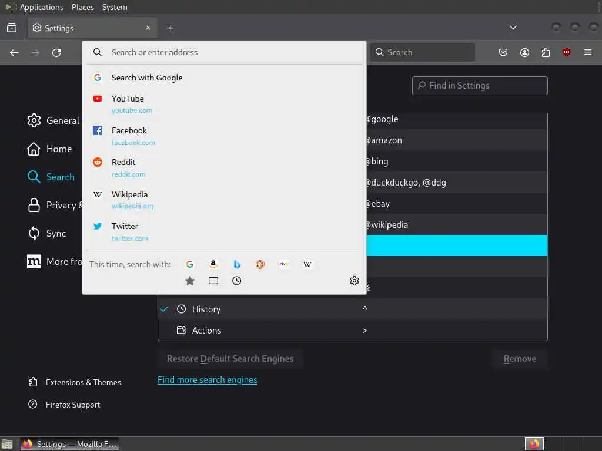This screenshot has width=602, height=451.
Task: Go back with the back arrow
Action: (14, 52)
